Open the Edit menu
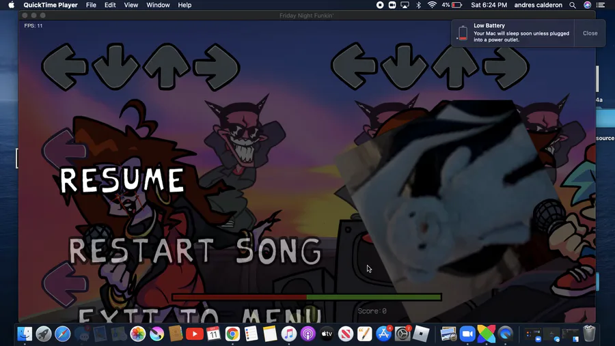Image resolution: width=615 pixels, height=346 pixels. pyautogui.click(x=110, y=5)
